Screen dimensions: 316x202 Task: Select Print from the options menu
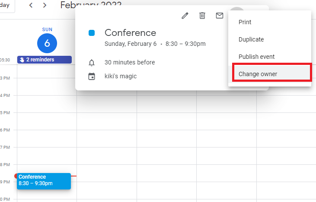coord(245,22)
